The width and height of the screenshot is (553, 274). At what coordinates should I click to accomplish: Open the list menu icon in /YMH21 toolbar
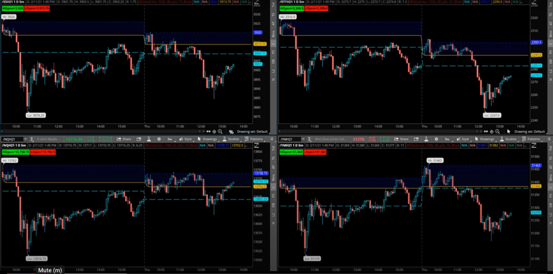pos(549,139)
